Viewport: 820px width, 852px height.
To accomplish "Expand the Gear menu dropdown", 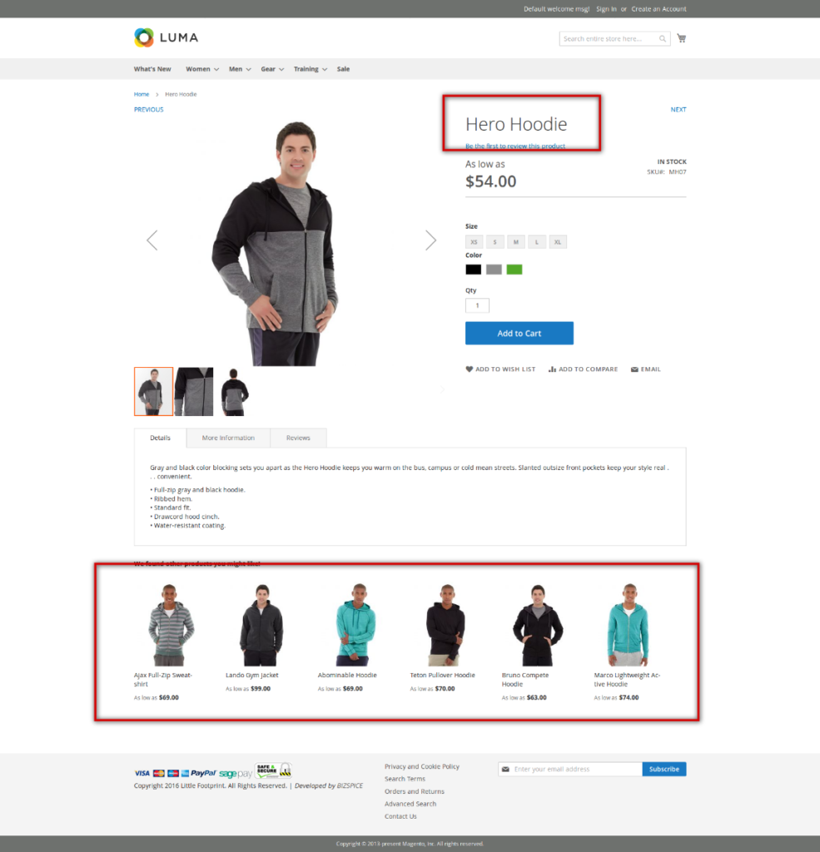I will click(x=272, y=69).
